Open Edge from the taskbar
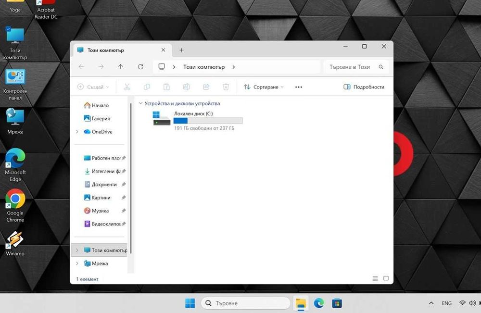This screenshot has height=313, width=481. 319,303
